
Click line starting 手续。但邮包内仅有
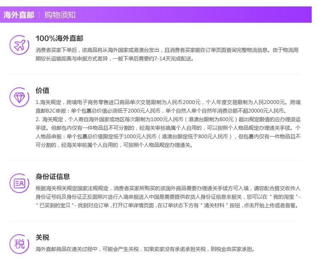click(x=168, y=128)
